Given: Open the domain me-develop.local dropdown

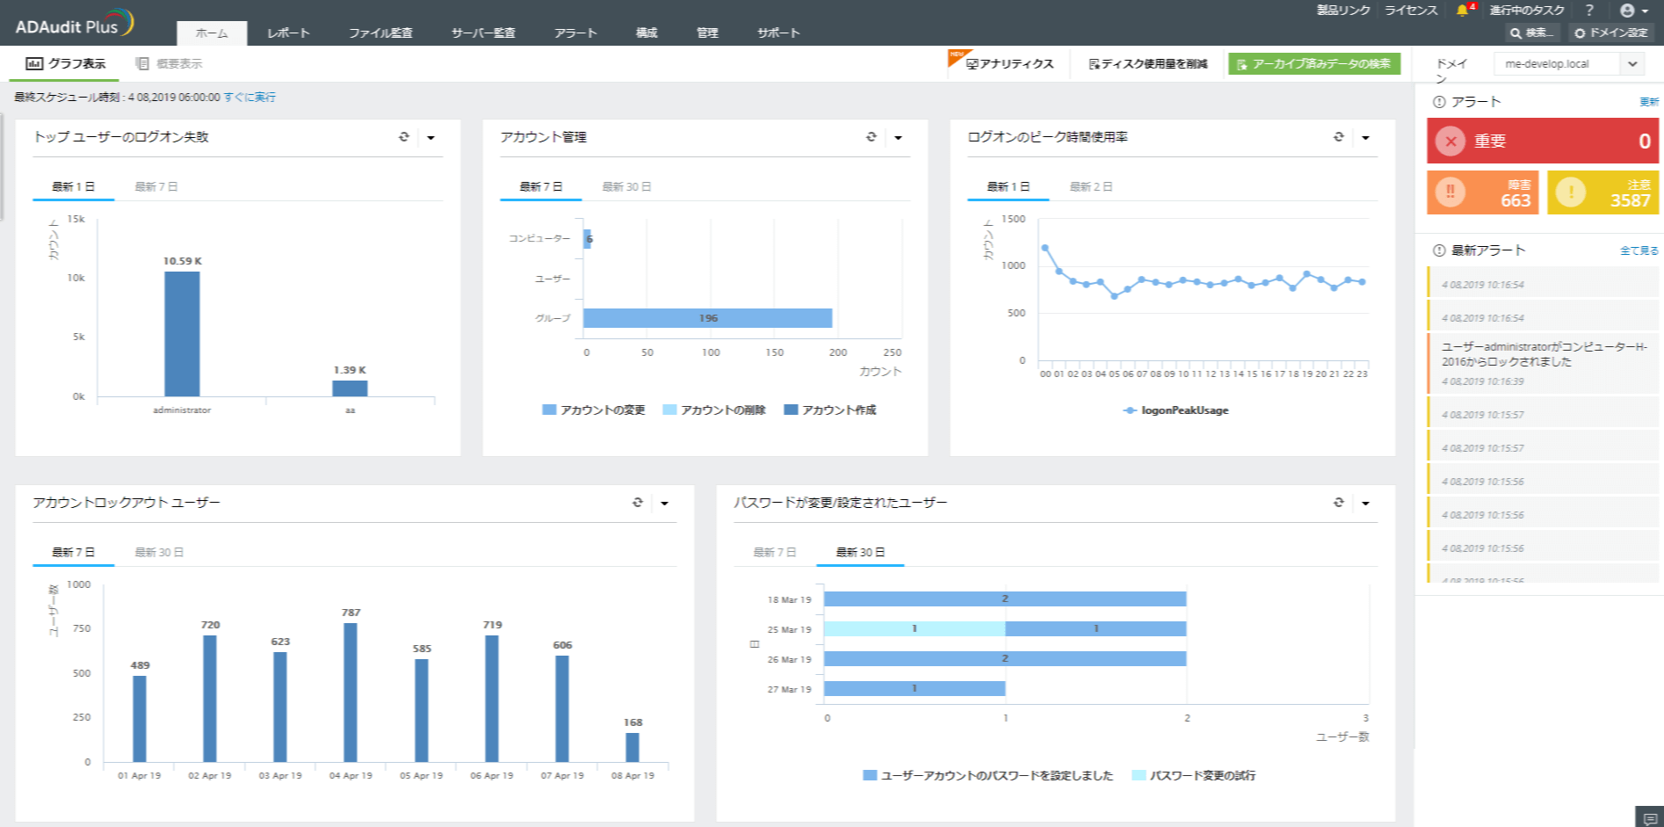Looking at the screenshot, I should pos(1632,62).
